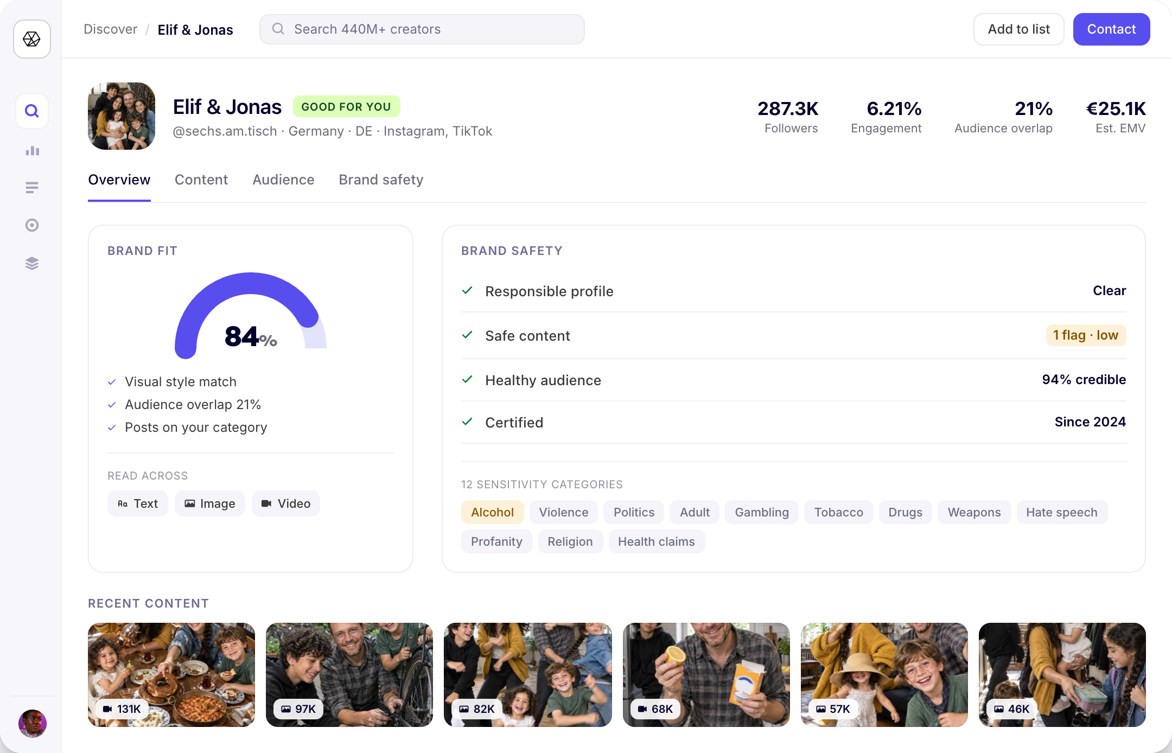
Task: Click the €25.1K Est. EMV stat
Action: (x=1116, y=117)
